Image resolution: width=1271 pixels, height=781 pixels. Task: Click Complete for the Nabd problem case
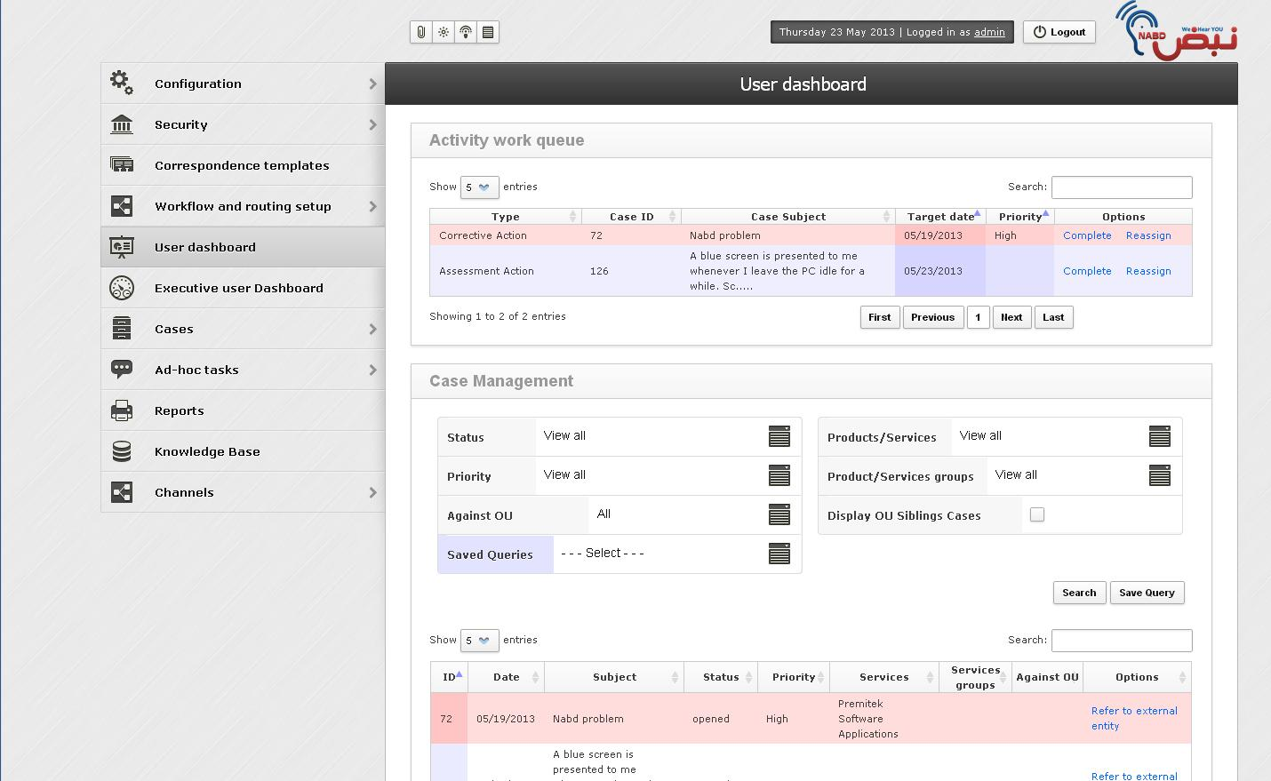(x=1087, y=235)
